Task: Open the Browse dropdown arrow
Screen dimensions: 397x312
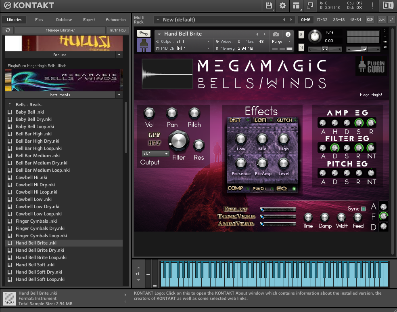Action: pos(119,55)
